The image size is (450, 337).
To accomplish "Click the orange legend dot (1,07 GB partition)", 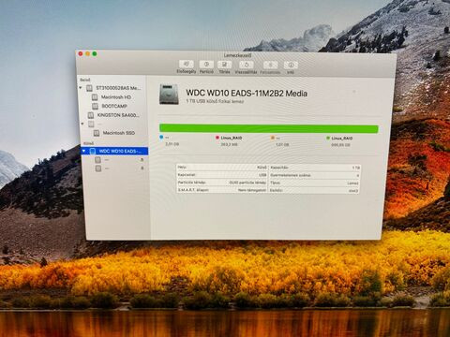I will point(273,138).
